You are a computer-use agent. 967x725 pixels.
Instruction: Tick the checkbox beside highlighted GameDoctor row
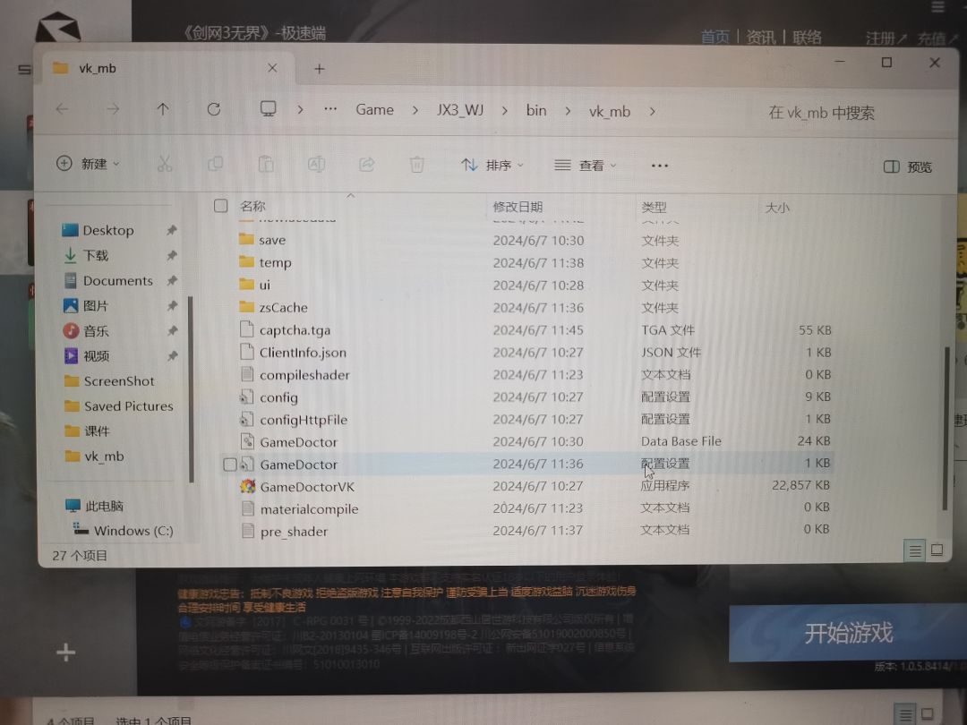click(229, 465)
